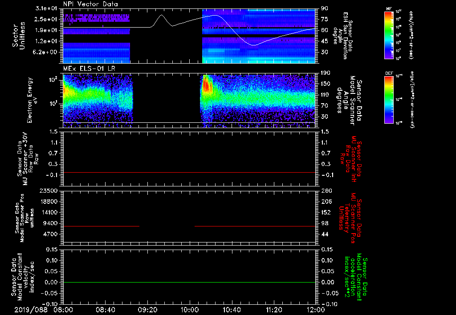The image size is (456, 315).
Task: Click the '150' scanner angle tick label
Action: coord(326,84)
